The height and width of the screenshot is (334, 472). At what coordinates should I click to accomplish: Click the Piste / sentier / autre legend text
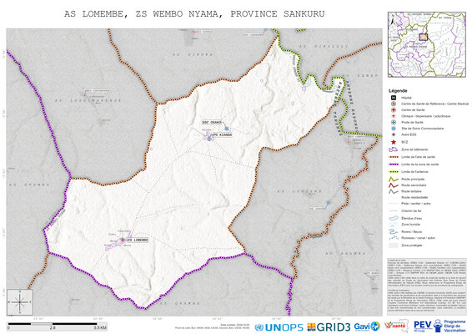[416, 204]
